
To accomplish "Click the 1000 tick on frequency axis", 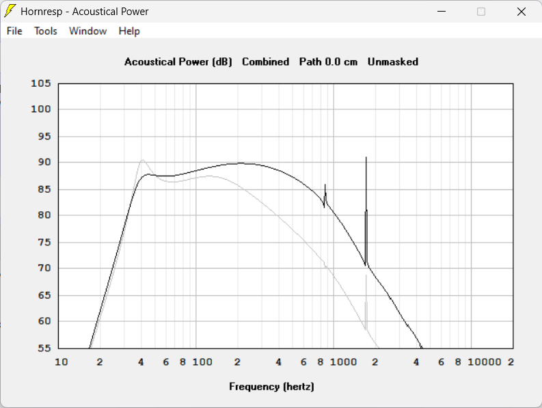I will coord(343,362).
